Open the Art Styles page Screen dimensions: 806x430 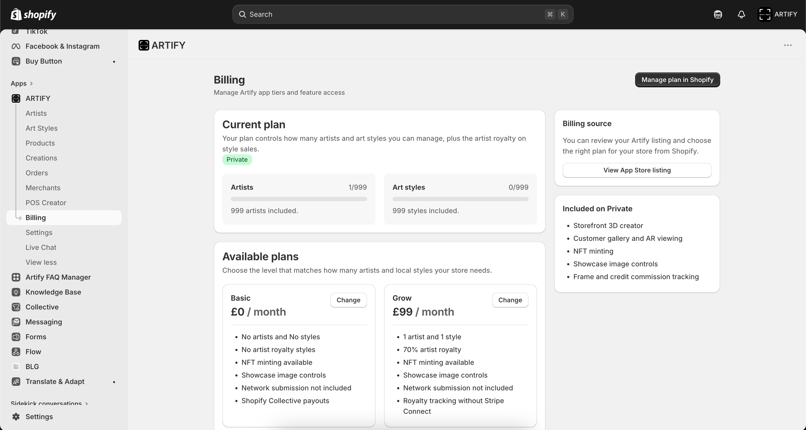pos(42,128)
